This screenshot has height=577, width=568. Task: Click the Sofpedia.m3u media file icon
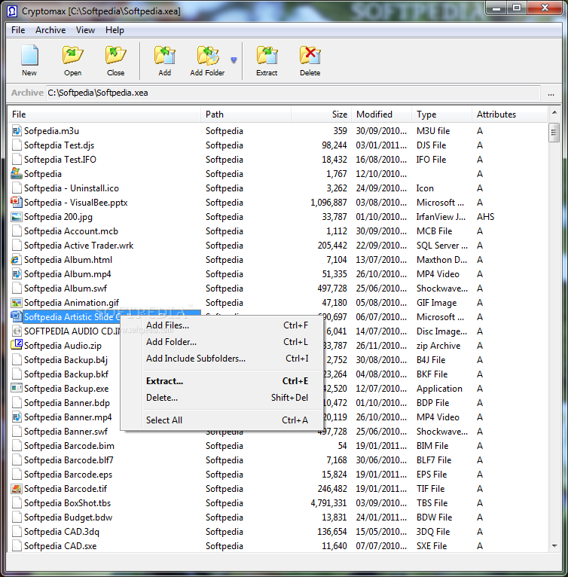coord(17,130)
